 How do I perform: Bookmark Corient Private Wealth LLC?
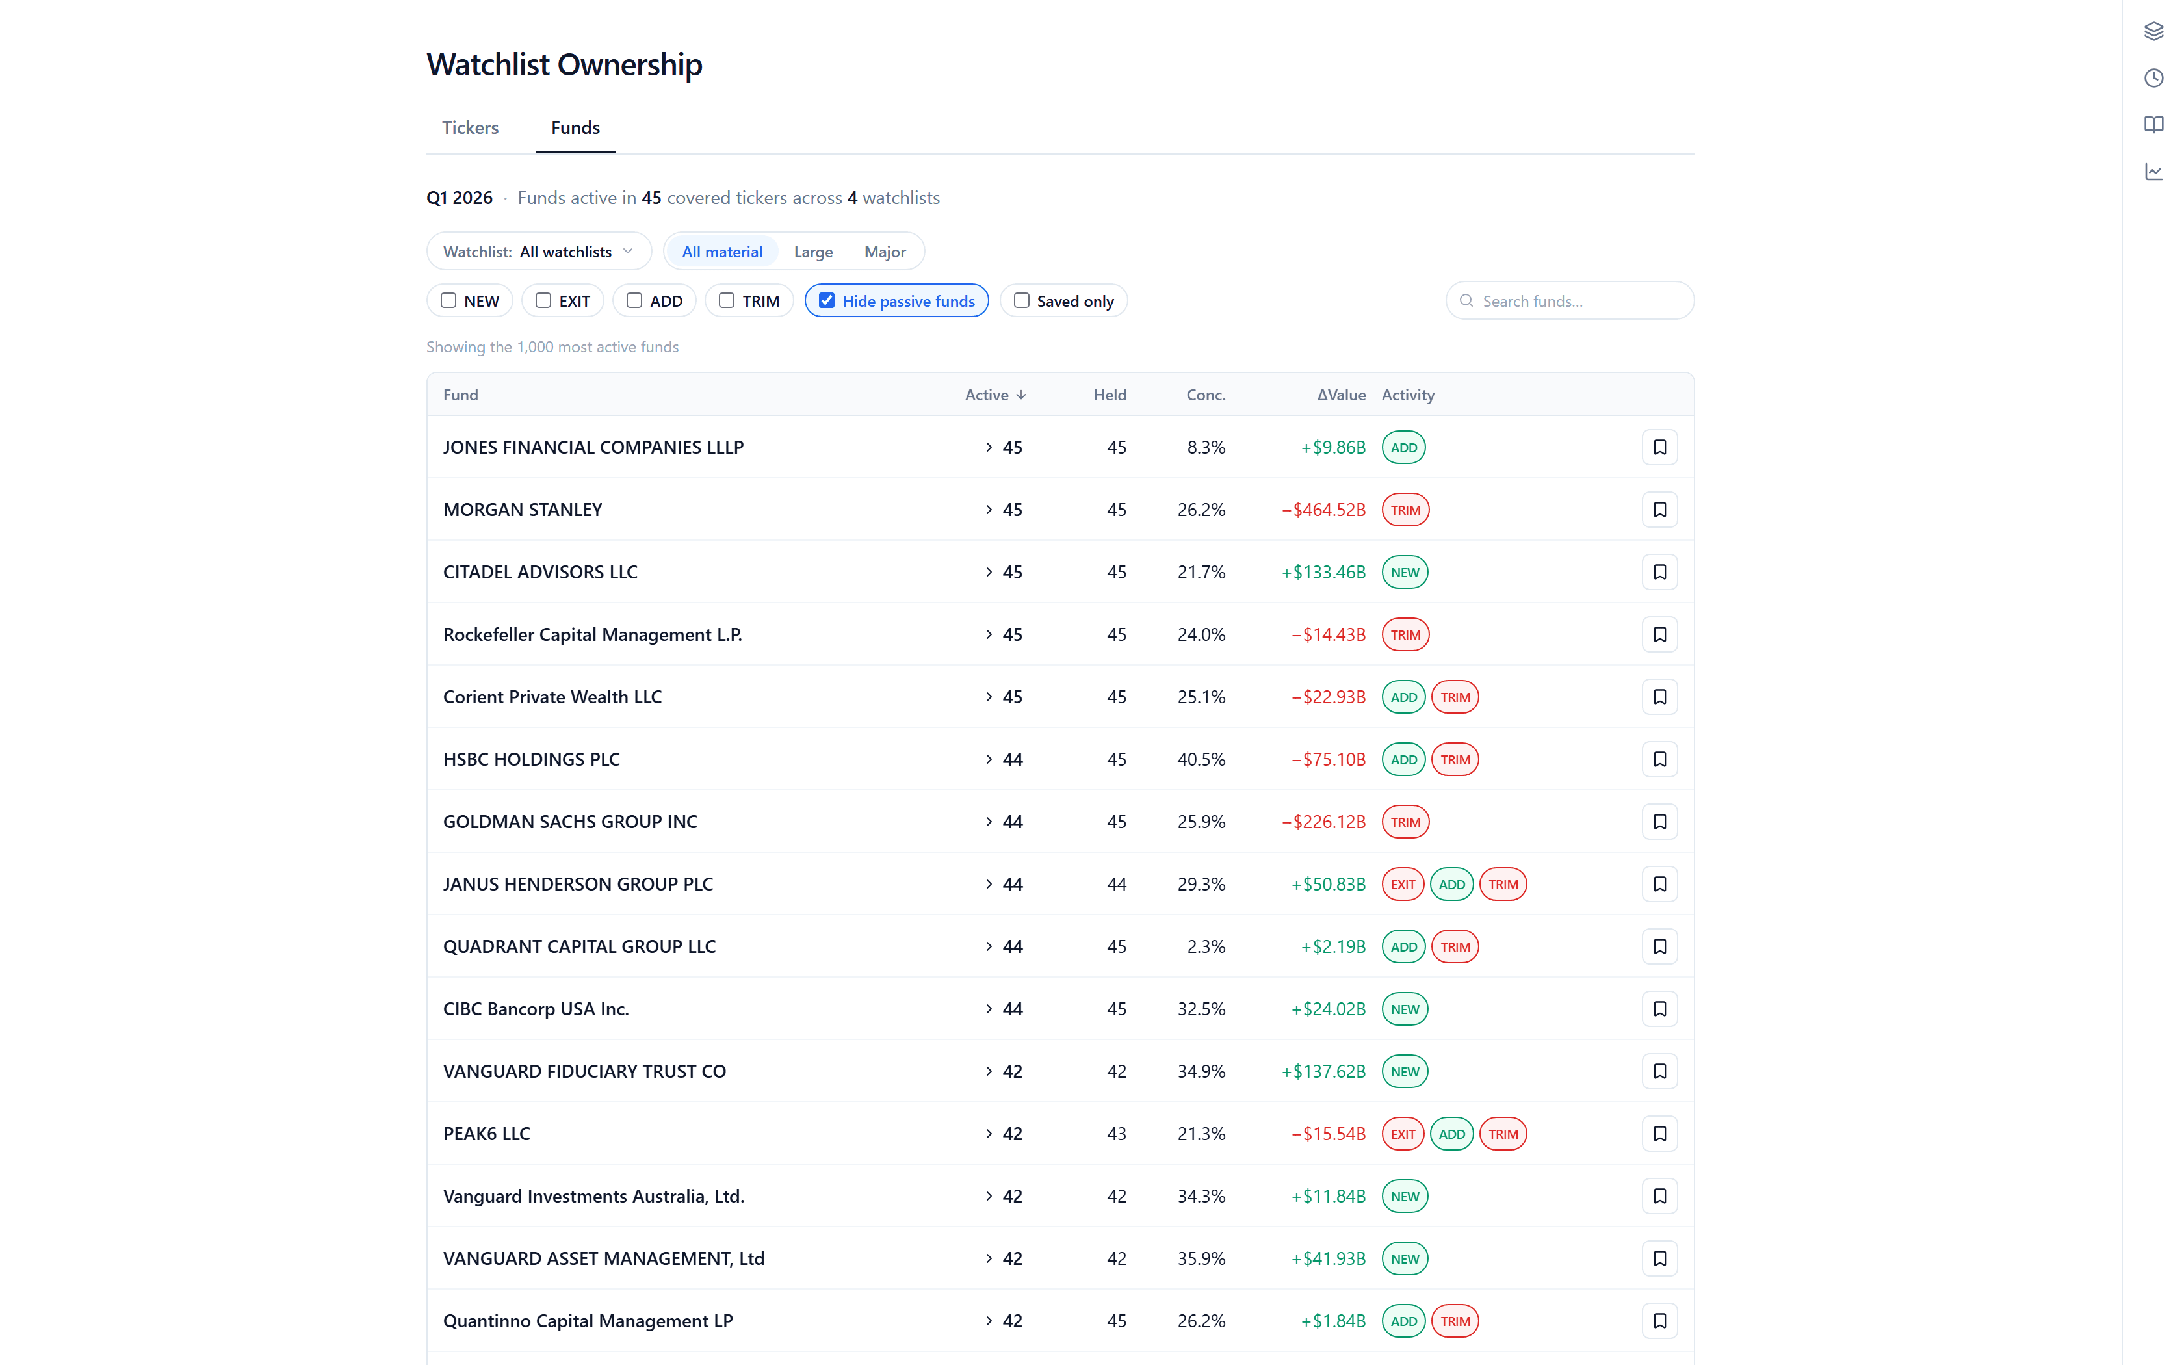coord(1659,696)
